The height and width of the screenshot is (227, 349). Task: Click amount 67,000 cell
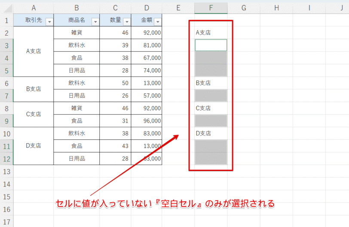[x=147, y=58]
